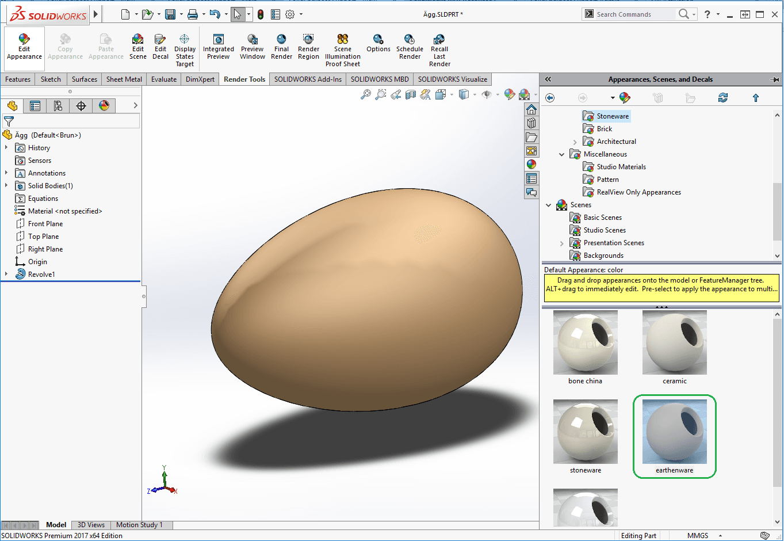Pin the Appearances, Scenes, and Decals panel
Image resolution: width=784 pixels, height=541 pixels.
[x=775, y=79]
